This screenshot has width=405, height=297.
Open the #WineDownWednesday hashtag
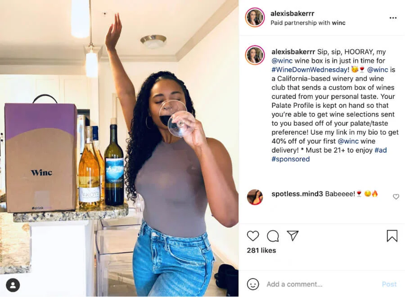pos(310,70)
